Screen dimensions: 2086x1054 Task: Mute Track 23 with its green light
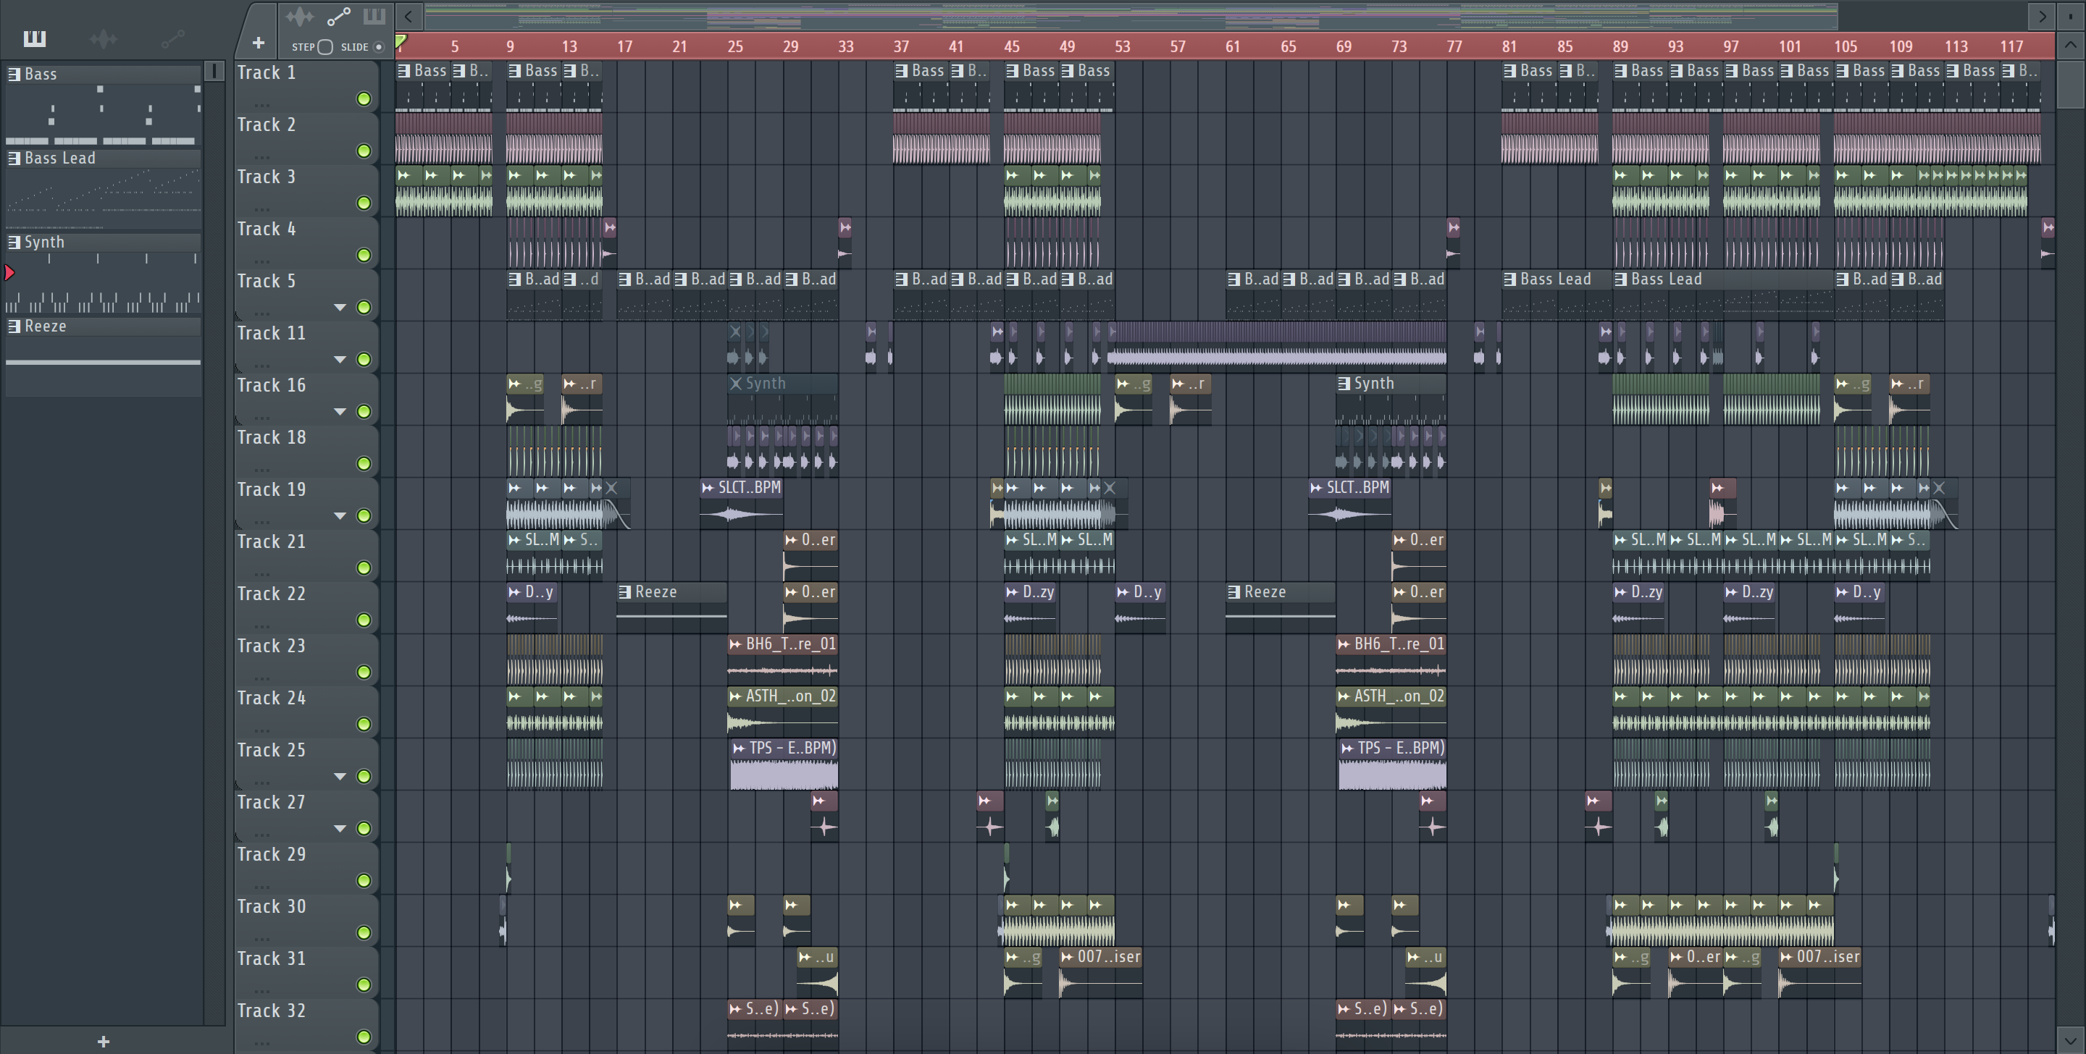click(x=364, y=672)
